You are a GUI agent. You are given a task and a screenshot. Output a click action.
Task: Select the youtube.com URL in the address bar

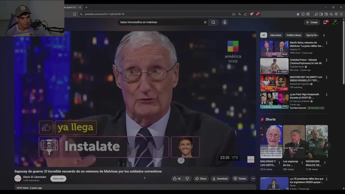[105, 14]
